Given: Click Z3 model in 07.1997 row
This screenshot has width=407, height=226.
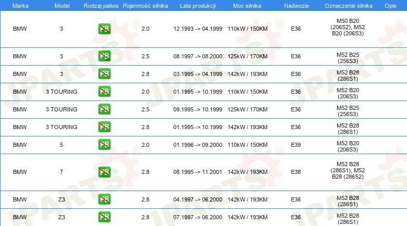Looking at the screenshot, I should coord(61,217).
